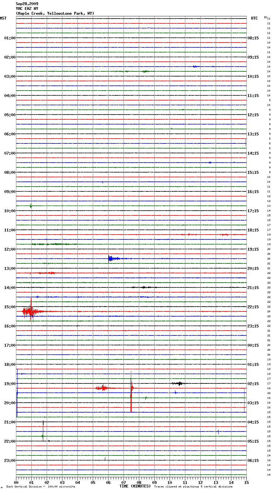Click the Each Vertical Division 100.00 microvolts note
Viewport: 272px width, 491px height.
point(41,487)
